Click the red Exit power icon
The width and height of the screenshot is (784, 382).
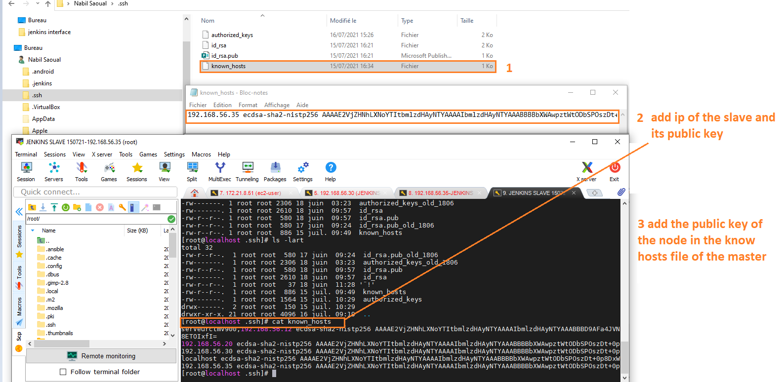tap(615, 172)
